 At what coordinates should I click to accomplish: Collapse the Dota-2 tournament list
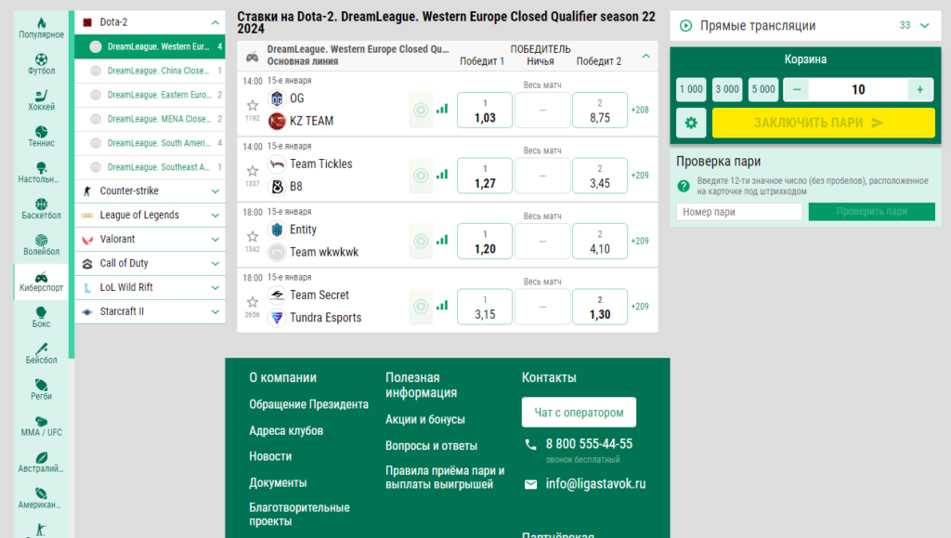[x=215, y=22]
